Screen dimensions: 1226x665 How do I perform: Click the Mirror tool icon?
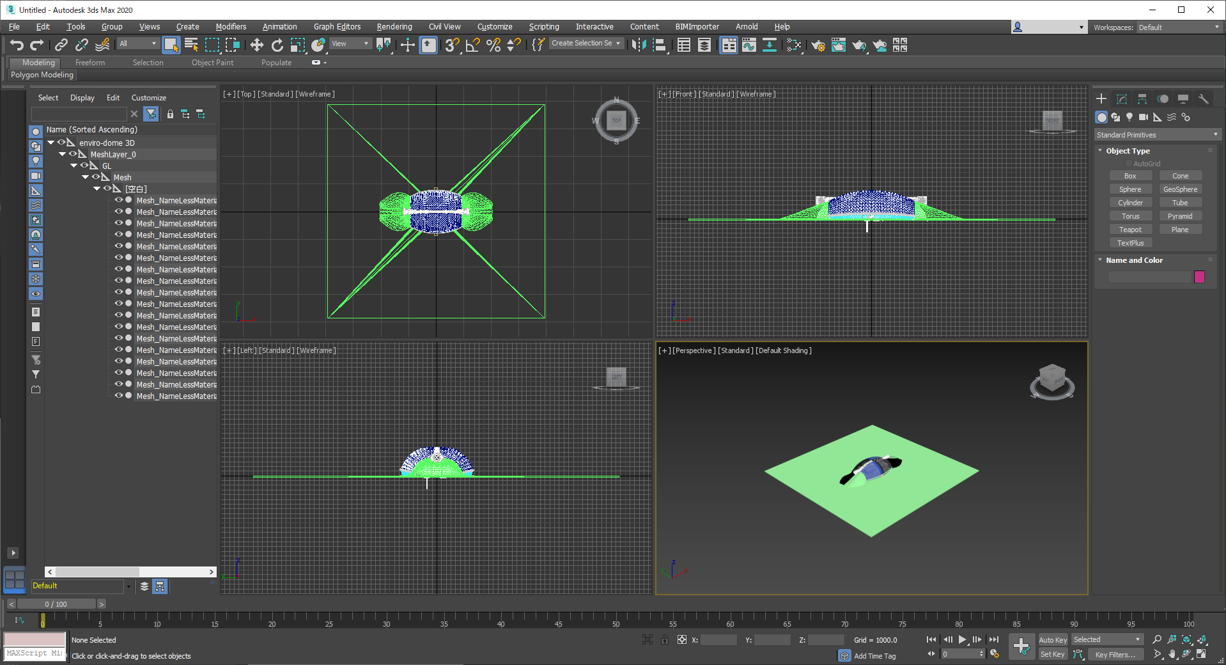(639, 45)
